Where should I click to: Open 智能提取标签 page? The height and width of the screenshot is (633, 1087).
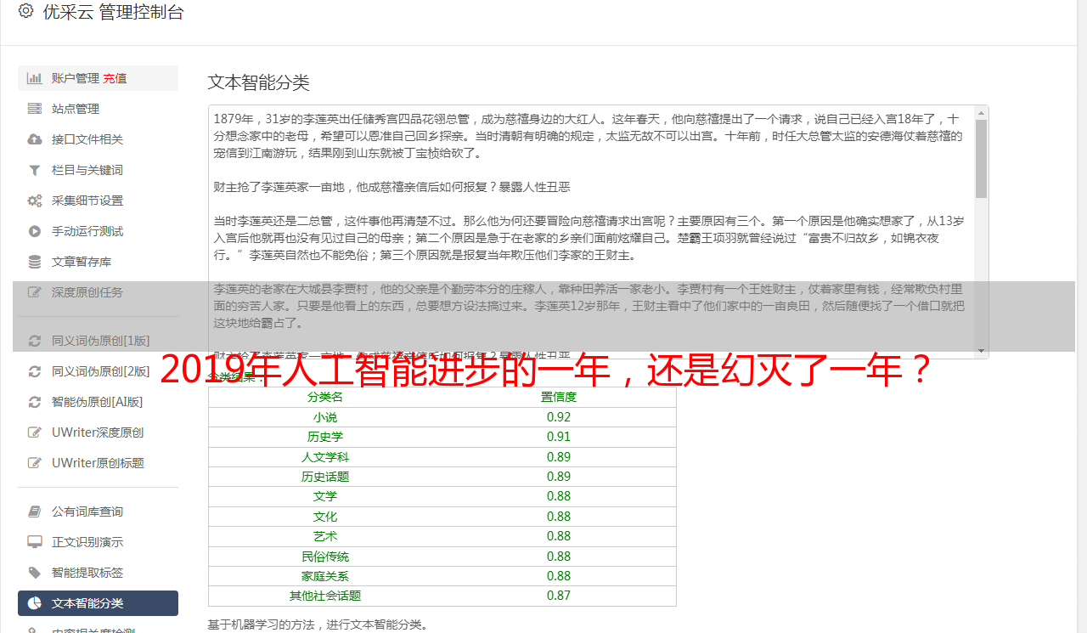(x=98, y=573)
